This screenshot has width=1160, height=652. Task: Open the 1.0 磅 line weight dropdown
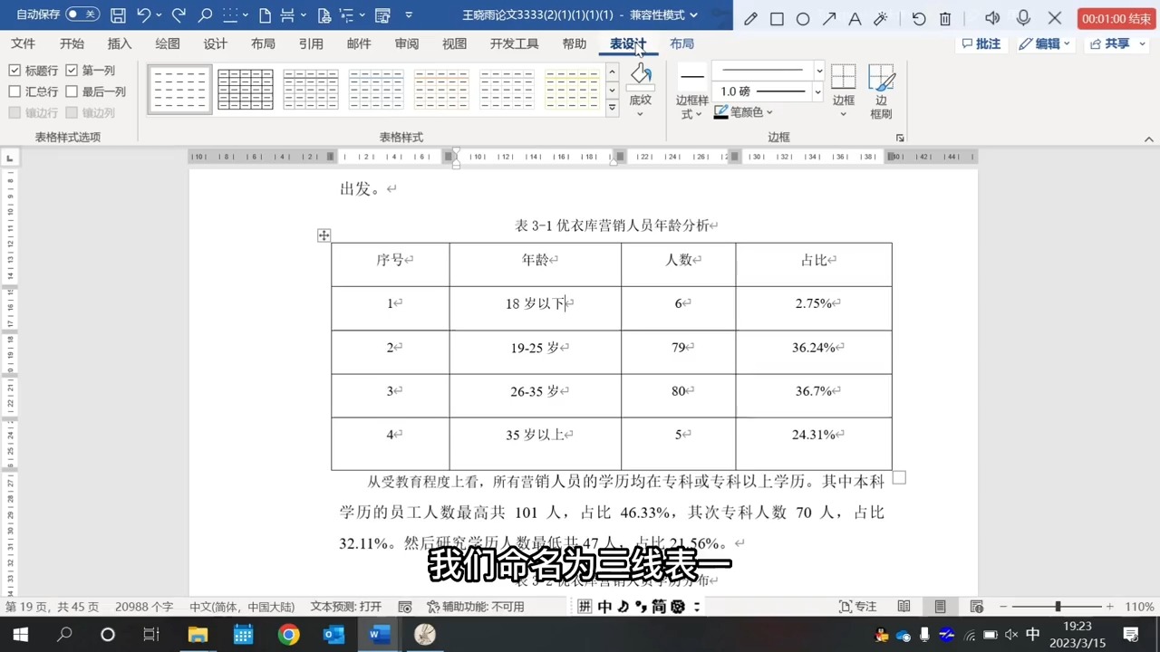click(x=817, y=91)
